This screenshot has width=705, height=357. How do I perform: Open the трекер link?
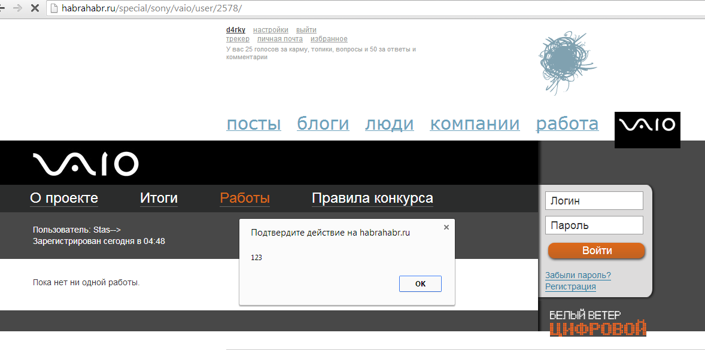238,39
